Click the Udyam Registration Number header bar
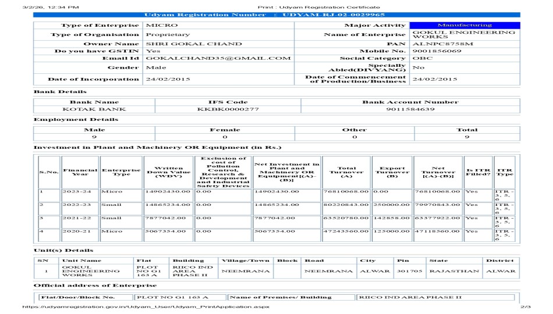The image size is (553, 314). (x=276, y=15)
